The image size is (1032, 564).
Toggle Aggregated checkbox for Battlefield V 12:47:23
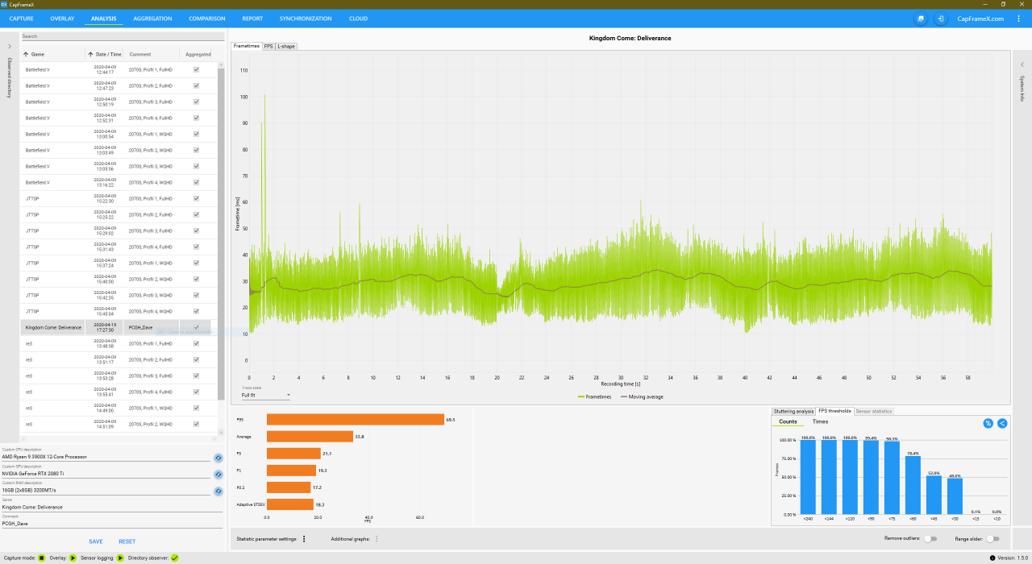click(196, 86)
